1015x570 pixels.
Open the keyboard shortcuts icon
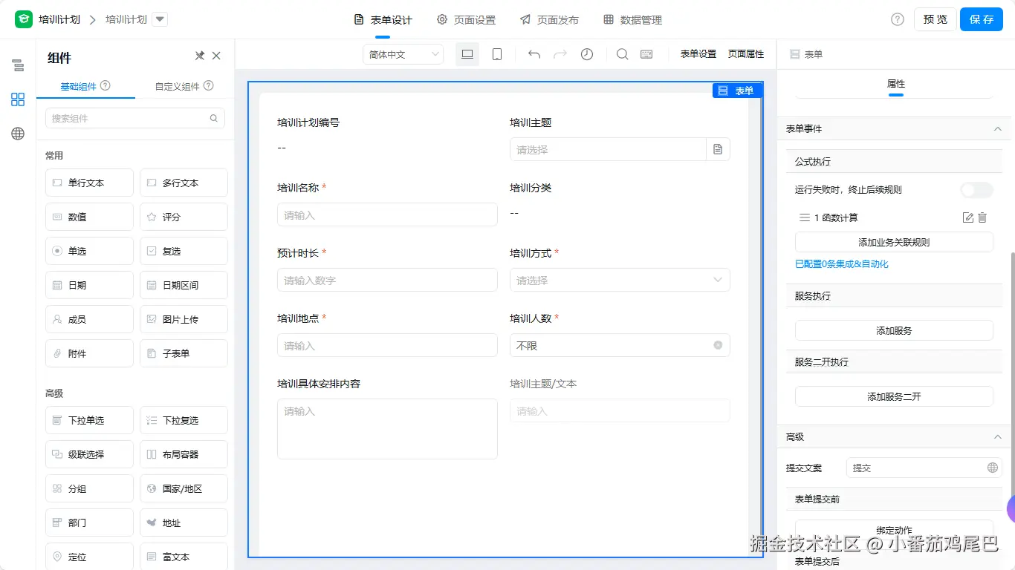646,54
